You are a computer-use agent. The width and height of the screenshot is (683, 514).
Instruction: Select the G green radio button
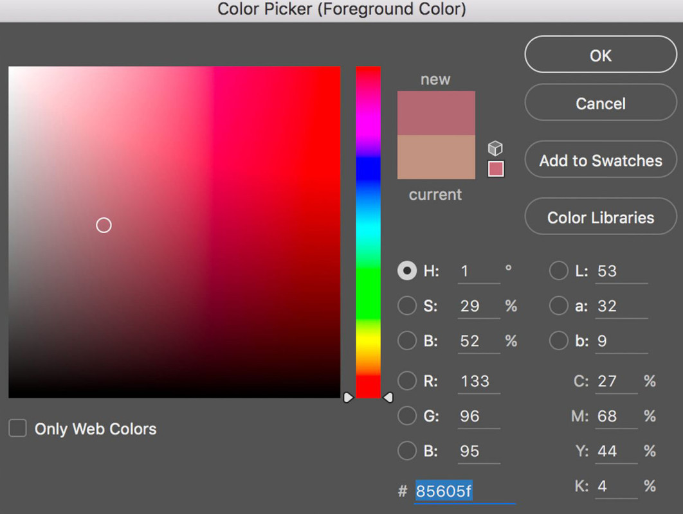(407, 416)
